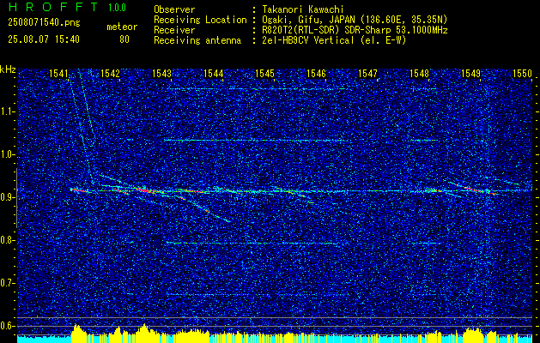Click the filename 2508071540.png
This screenshot has height=343, width=540.
pyautogui.click(x=44, y=23)
